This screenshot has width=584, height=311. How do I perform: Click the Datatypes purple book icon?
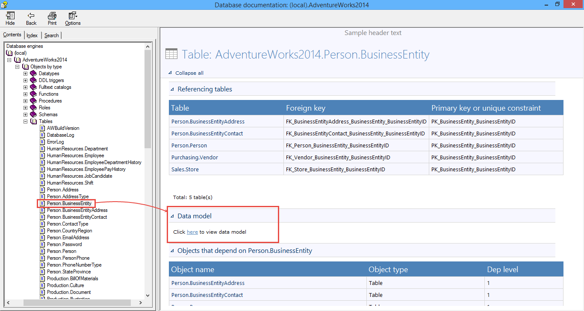click(34, 73)
